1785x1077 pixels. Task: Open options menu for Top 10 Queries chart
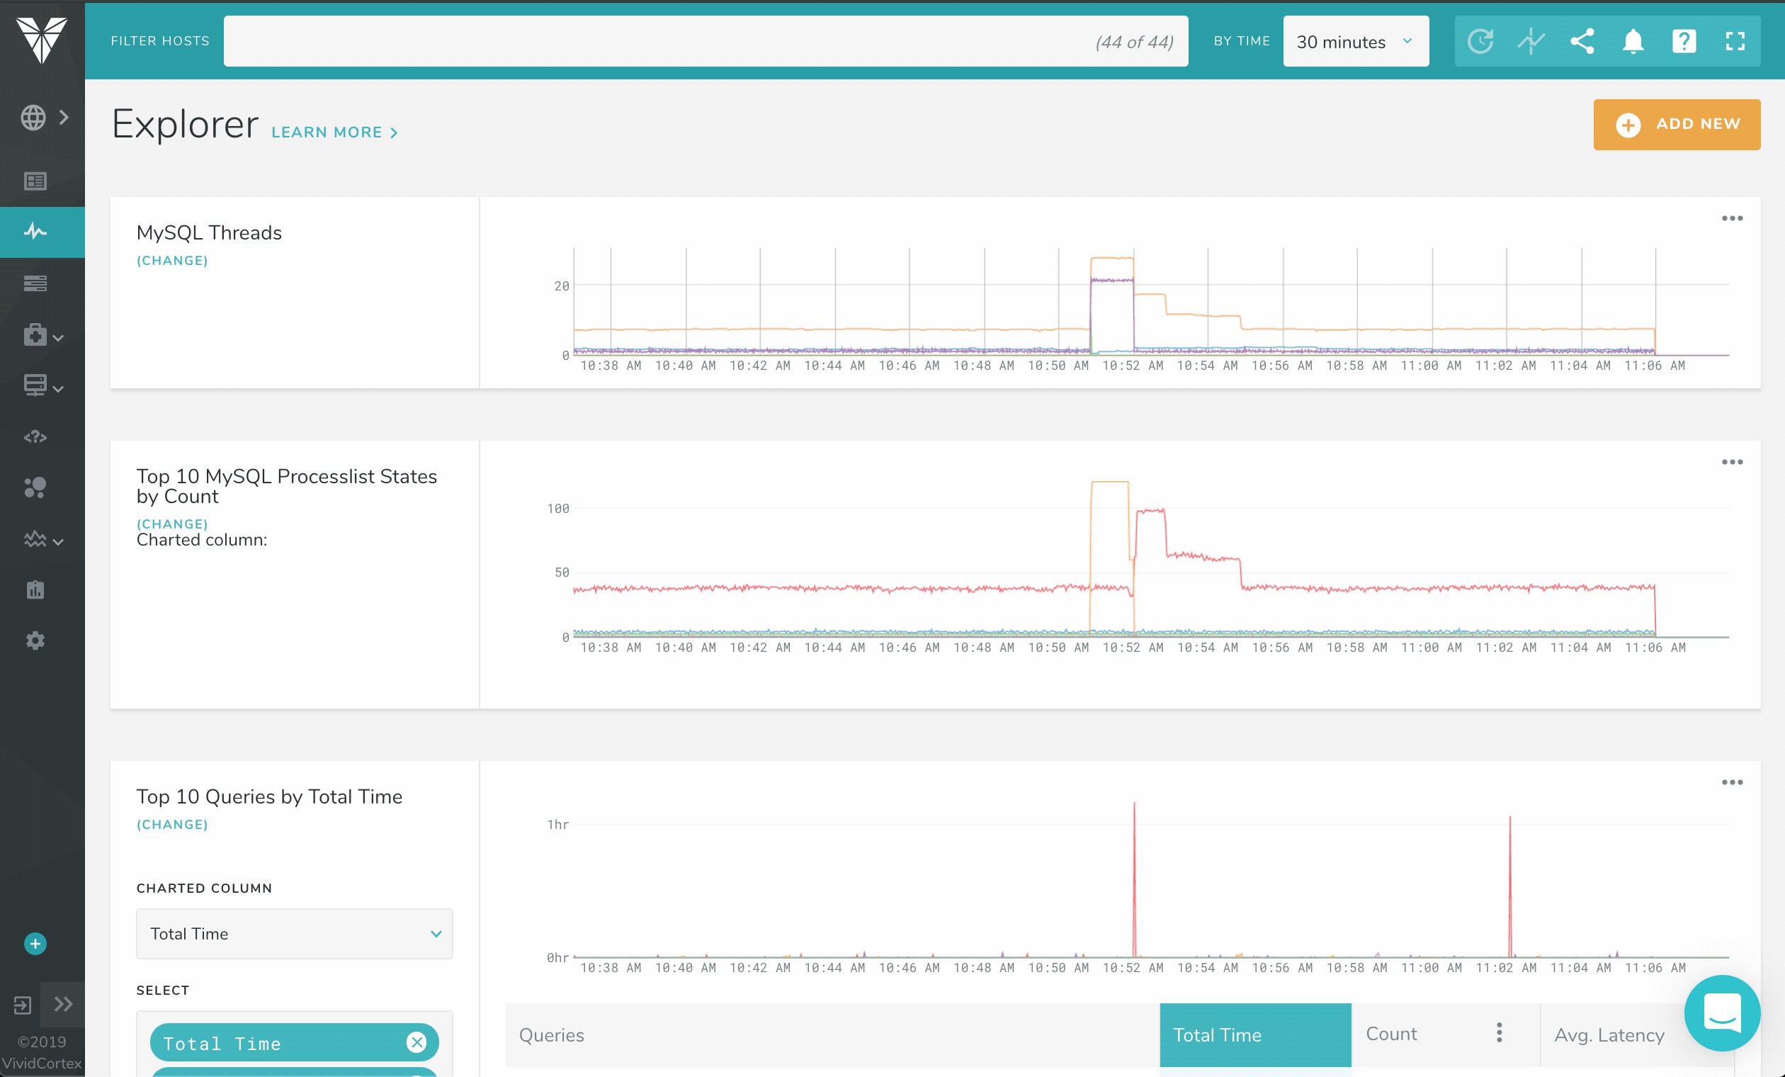1732,782
